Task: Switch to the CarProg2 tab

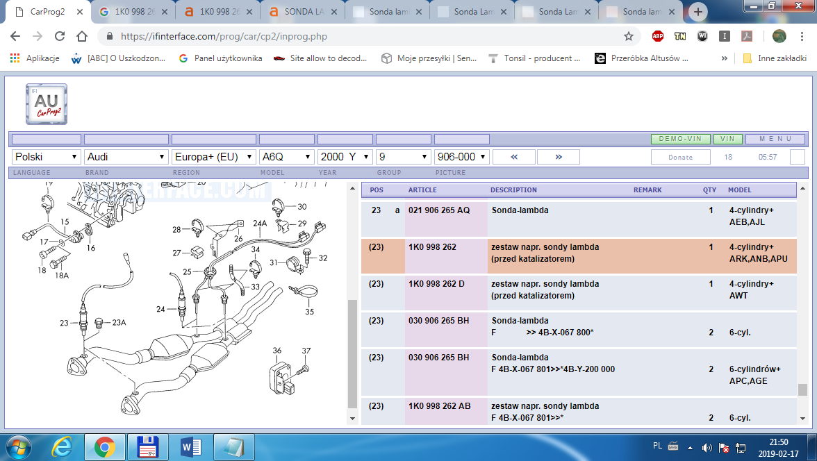Action: [47, 12]
